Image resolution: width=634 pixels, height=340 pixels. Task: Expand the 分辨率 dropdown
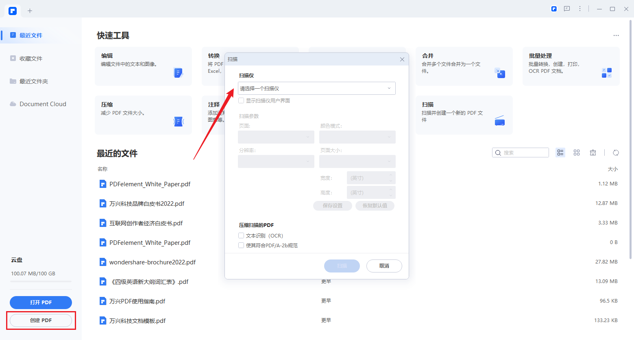tap(276, 161)
